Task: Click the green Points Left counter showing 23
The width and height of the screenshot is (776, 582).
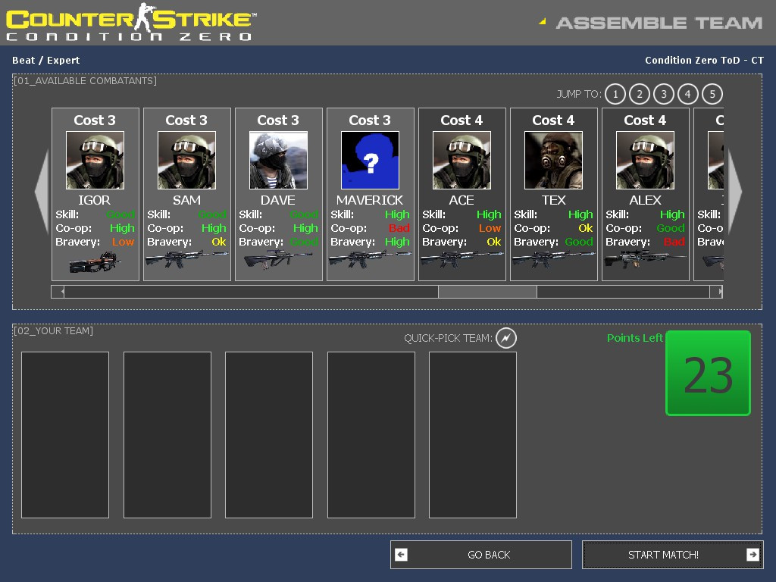Action: (707, 373)
